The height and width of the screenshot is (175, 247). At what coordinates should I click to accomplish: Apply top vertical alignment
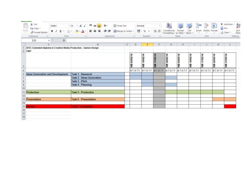pyautogui.click(x=91, y=26)
